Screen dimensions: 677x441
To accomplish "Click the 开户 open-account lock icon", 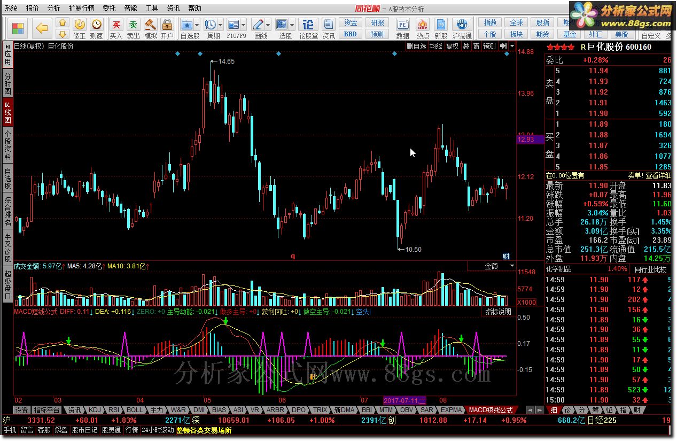I will pos(167,25).
